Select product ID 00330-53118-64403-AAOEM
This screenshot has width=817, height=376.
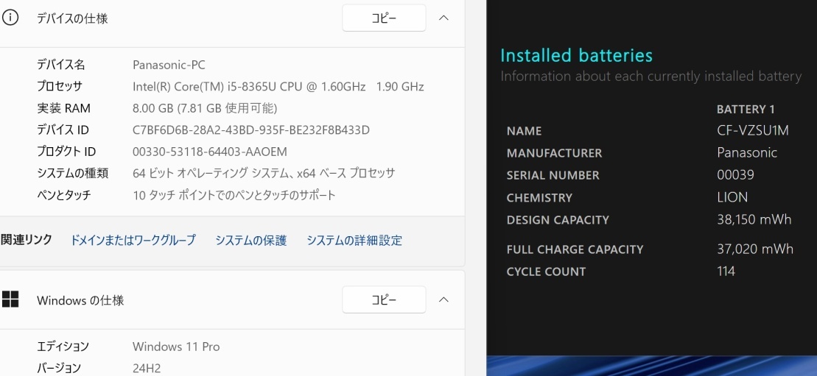coord(210,152)
